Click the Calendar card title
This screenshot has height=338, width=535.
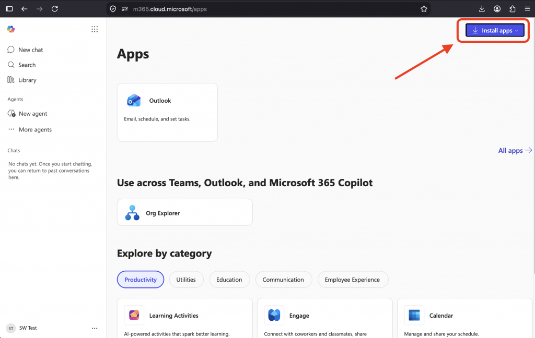(441, 316)
